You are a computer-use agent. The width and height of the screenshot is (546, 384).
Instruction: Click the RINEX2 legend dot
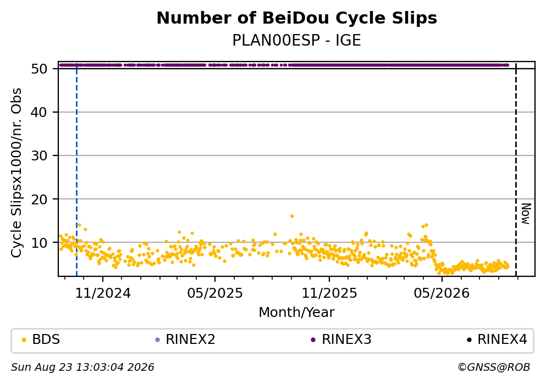(x=157, y=340)
